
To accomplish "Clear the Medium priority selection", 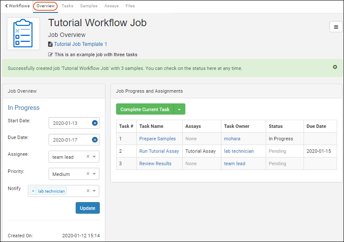I will coord(88,174).
